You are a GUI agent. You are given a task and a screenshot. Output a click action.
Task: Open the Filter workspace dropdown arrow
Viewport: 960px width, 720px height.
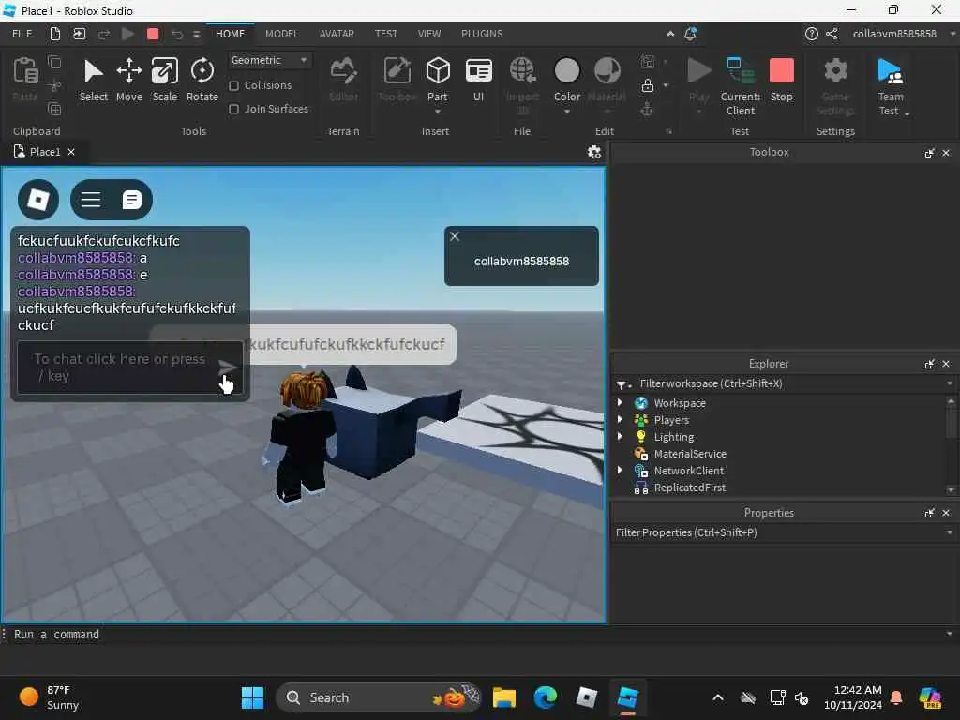[x=949, y=383]
